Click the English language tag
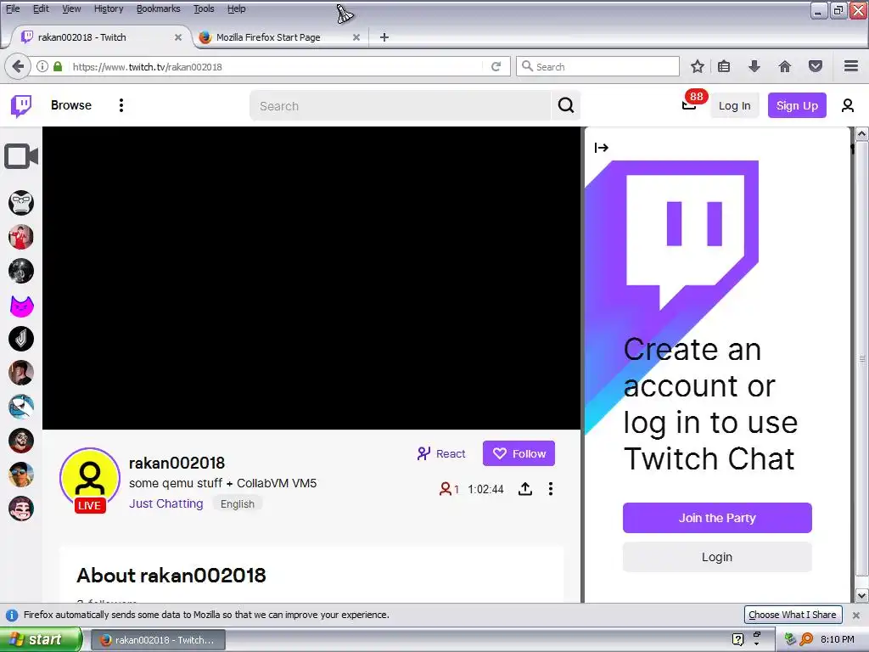869x652 pixels. click(x=238, y=504)
